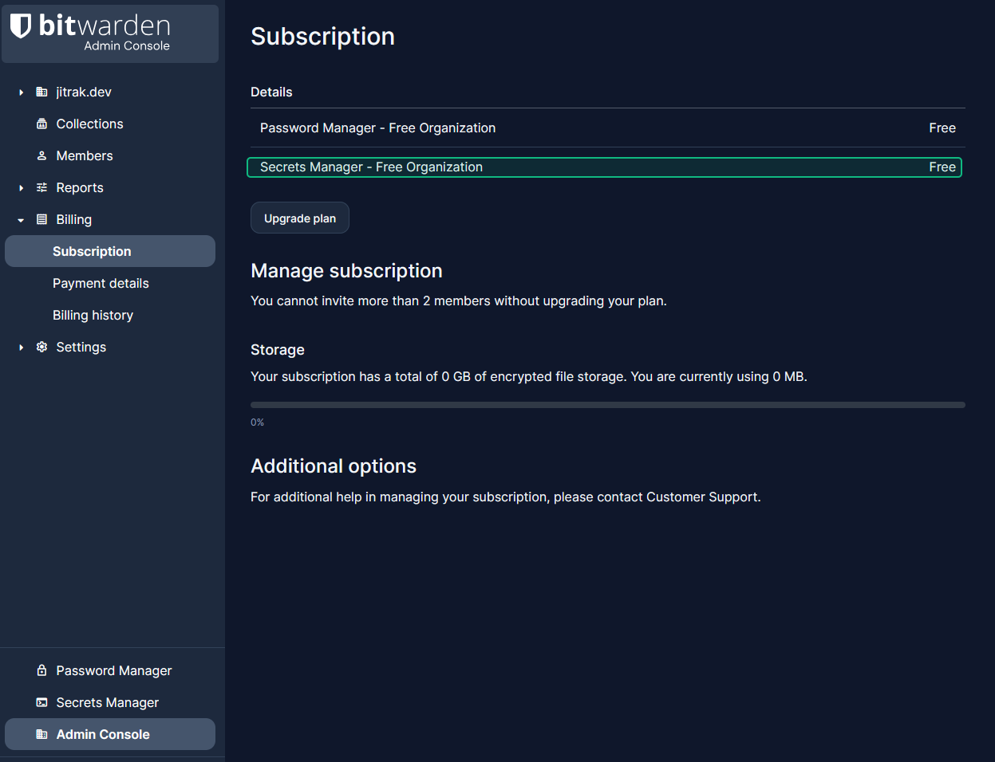Click the Billing list icon
995x762 pixels.
pyautogui.click(x=41, y=220)
